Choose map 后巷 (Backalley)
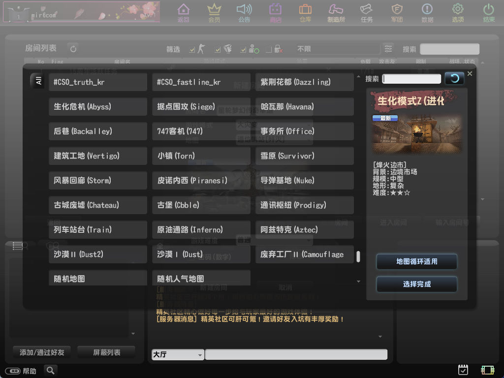504x378 pixels. click(x=98, y=131)
